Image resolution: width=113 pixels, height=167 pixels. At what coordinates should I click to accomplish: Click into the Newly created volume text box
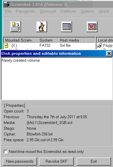(x=57, y=79)
